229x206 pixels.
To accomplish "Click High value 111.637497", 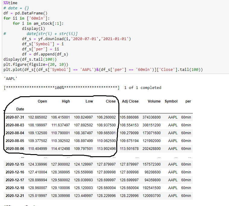I will [x=61, y=125].
